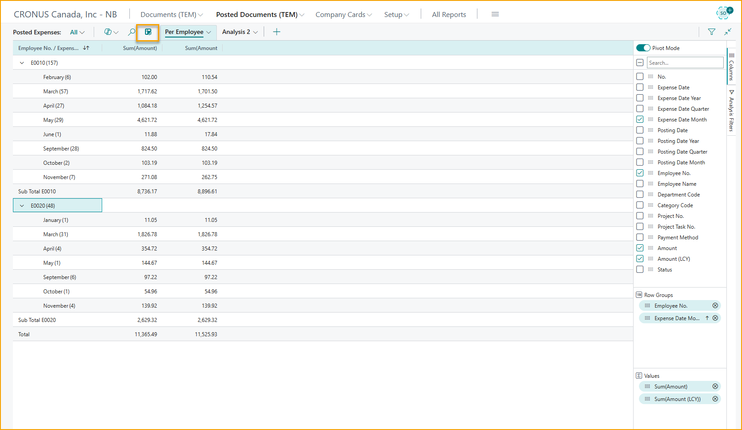Remove Sum(Amount (LCY)) from Values
742x430 pixels.
click(x=715, y=399)
